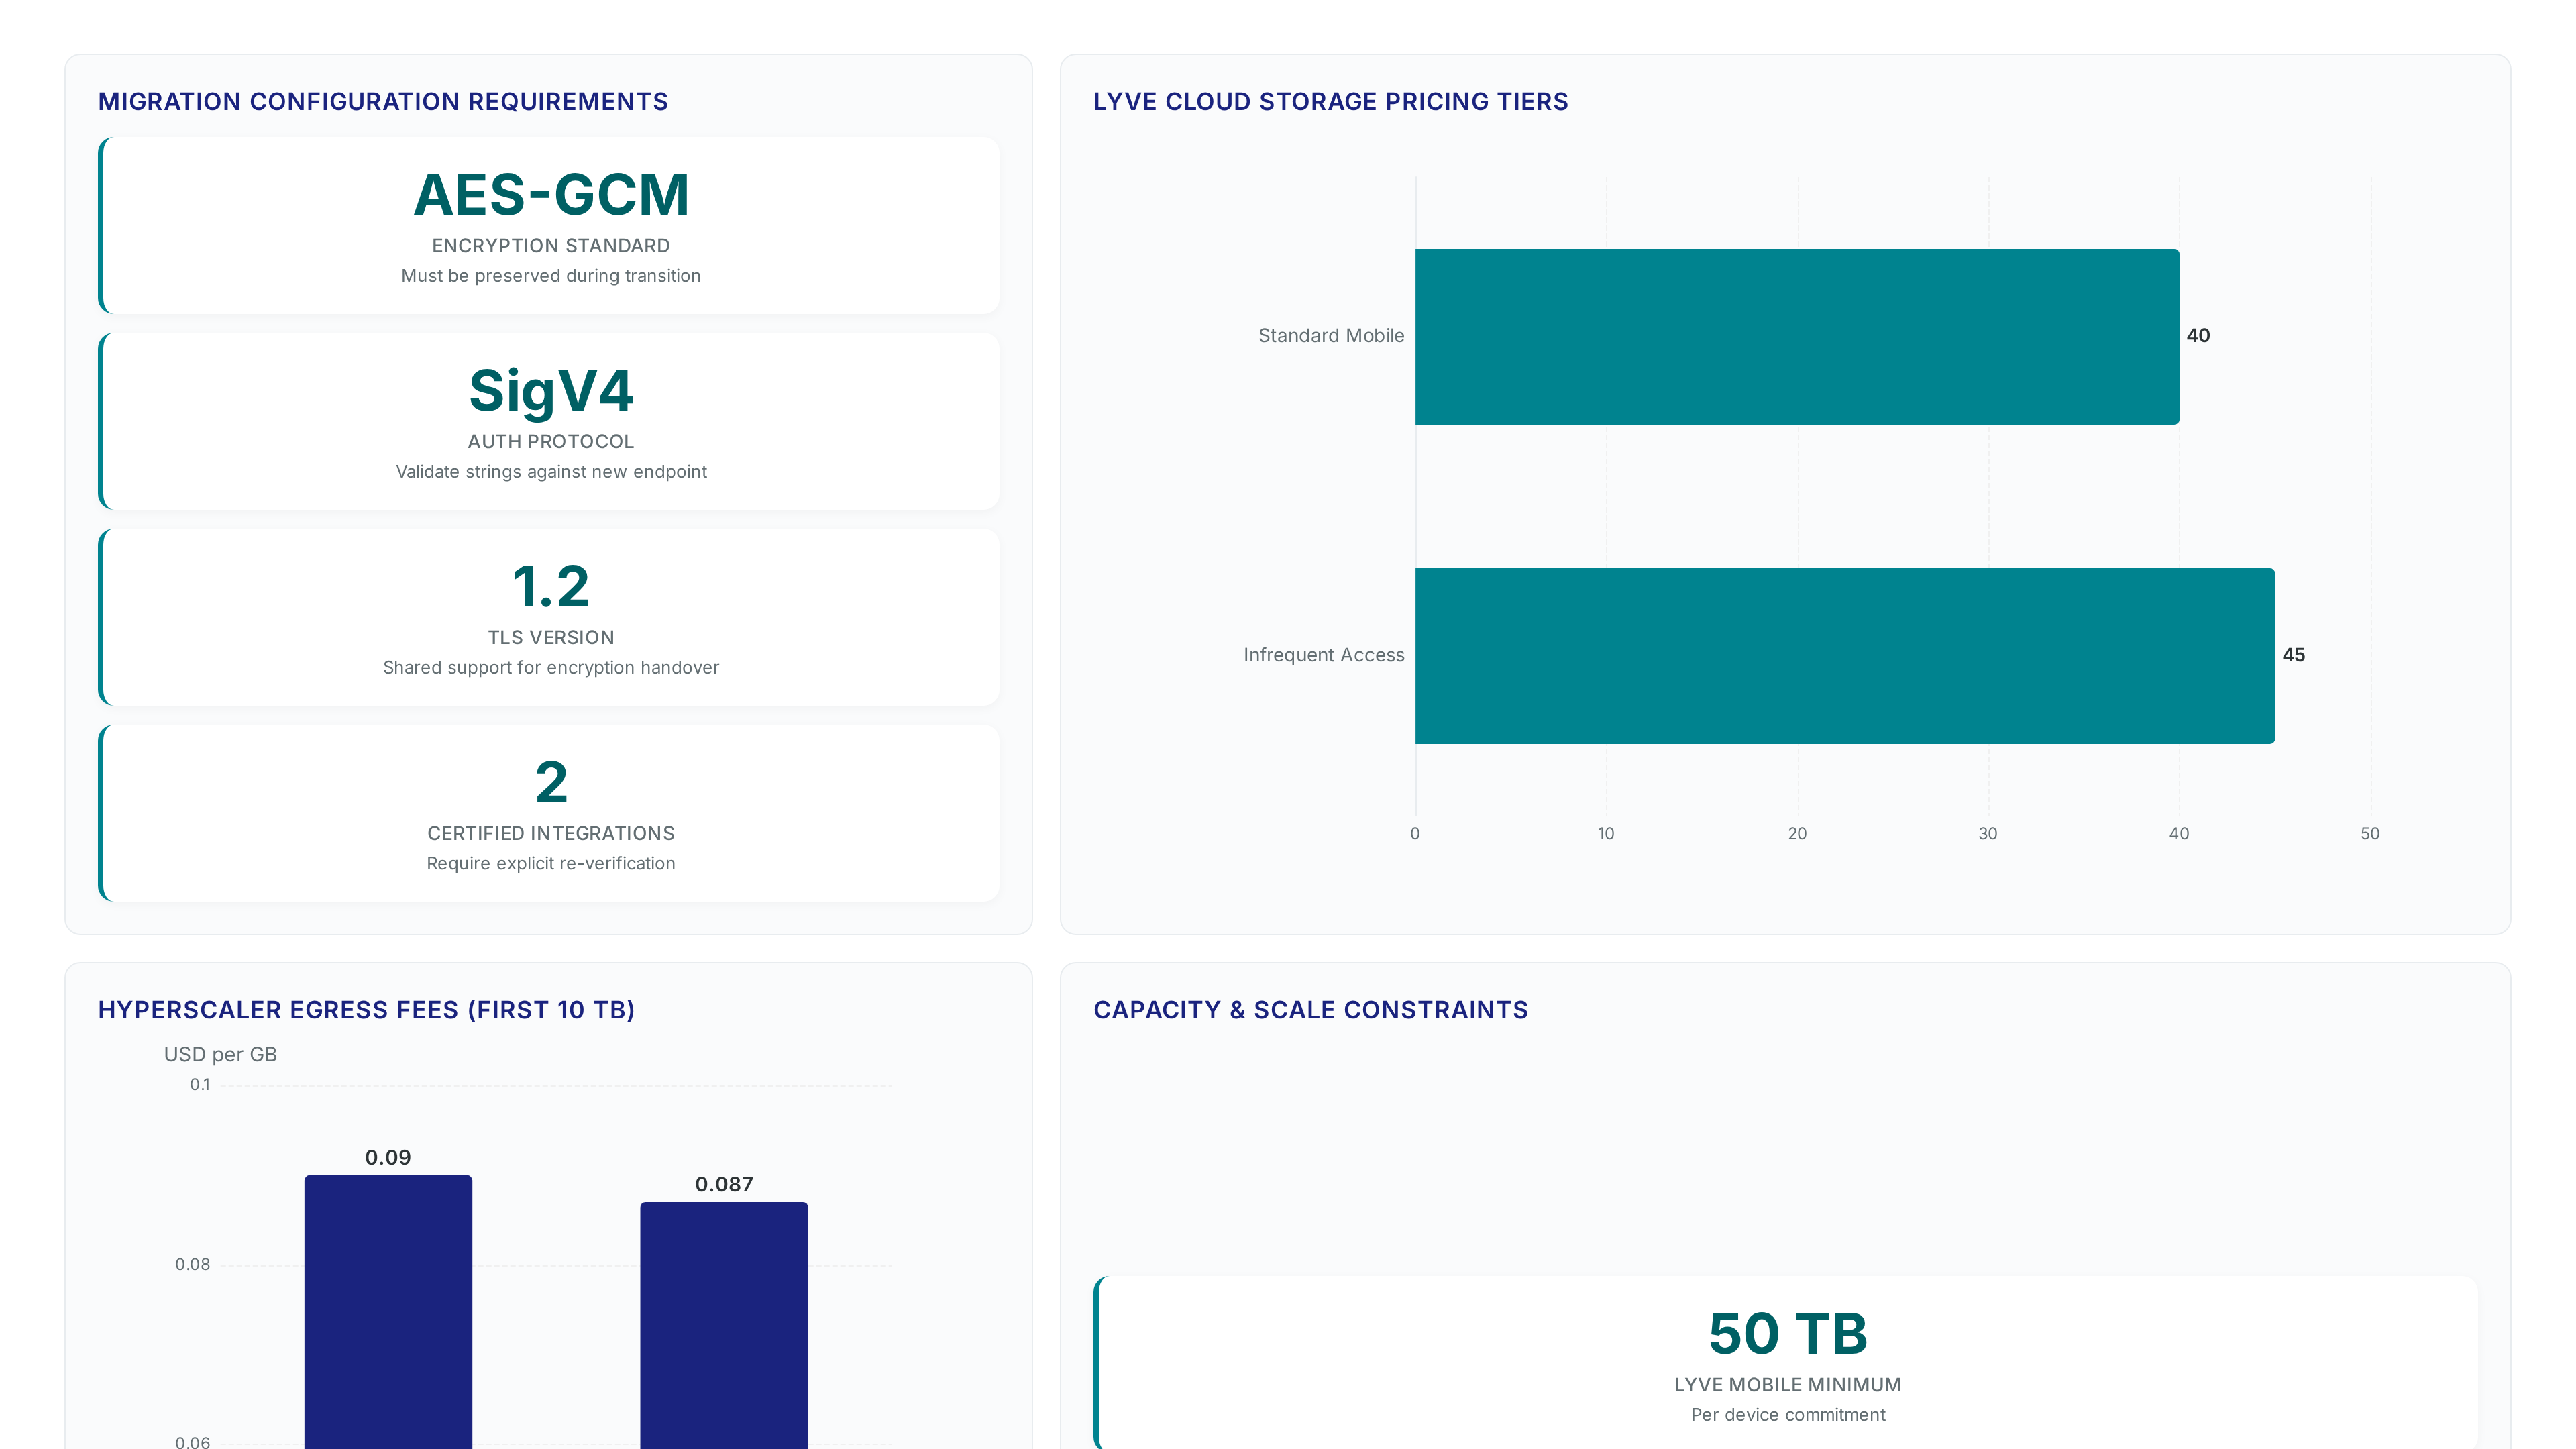Click the Infrequent Access bar
Screen dimensions: 2576x1449
pos(1845,656)
